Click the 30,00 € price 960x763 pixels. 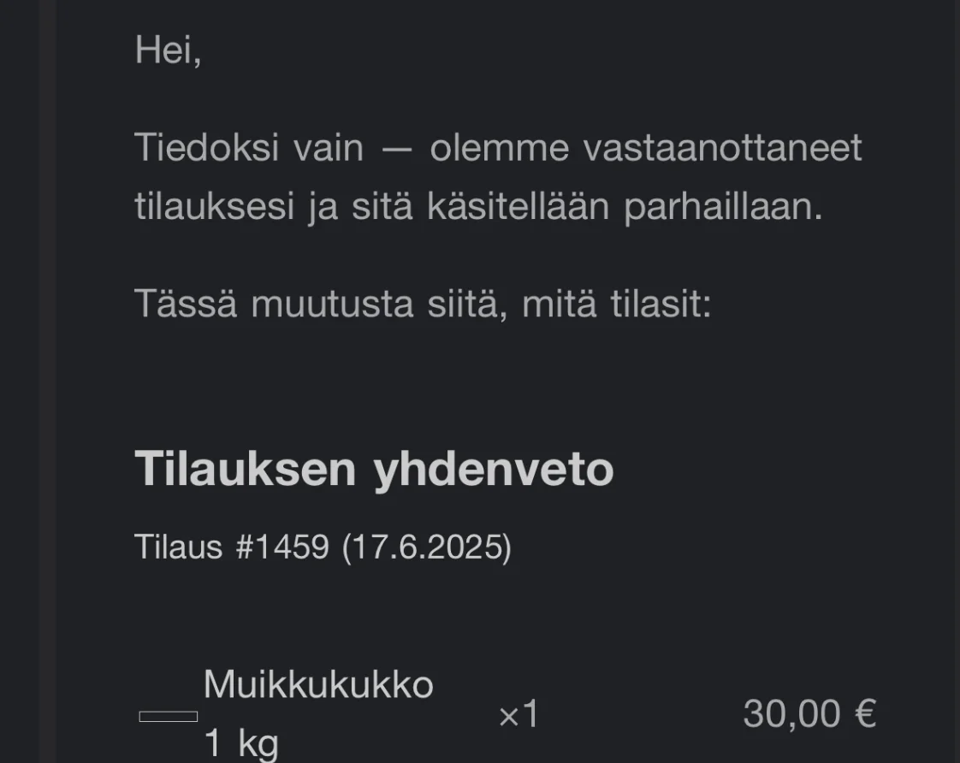tap(809, 713)
